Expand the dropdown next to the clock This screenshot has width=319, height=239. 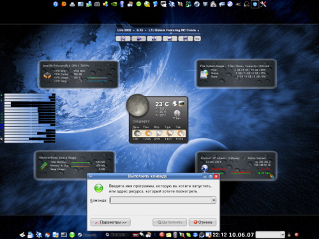(283, 235)
